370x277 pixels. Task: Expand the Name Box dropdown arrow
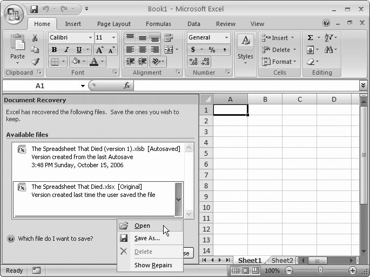(83, 86)
